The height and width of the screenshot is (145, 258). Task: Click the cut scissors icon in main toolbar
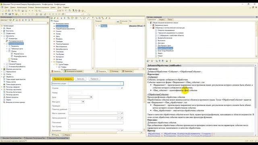tap(12, 10)
